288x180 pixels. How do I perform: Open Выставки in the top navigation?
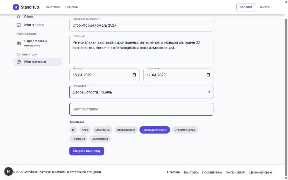[53, 7]
